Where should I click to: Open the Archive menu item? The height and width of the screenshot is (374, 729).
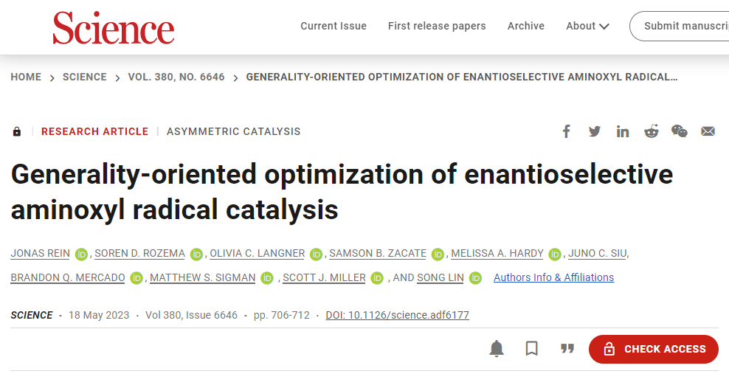(x=525, y=26)
